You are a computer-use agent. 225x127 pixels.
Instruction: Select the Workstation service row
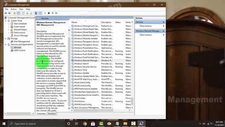[x=101, y=101]
